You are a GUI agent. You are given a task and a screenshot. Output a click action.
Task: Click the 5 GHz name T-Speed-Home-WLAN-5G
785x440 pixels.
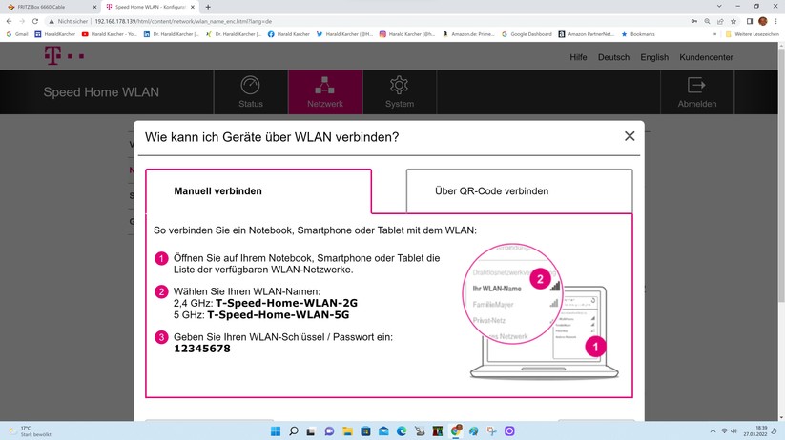279,314
